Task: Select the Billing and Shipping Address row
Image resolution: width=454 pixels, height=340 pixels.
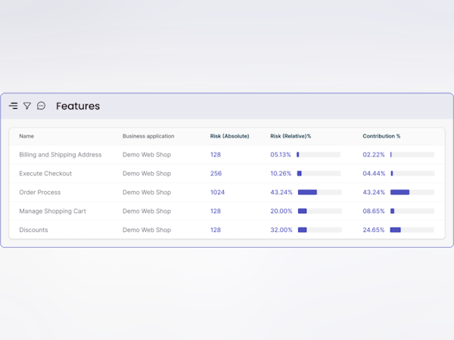Action: (227, 155)
